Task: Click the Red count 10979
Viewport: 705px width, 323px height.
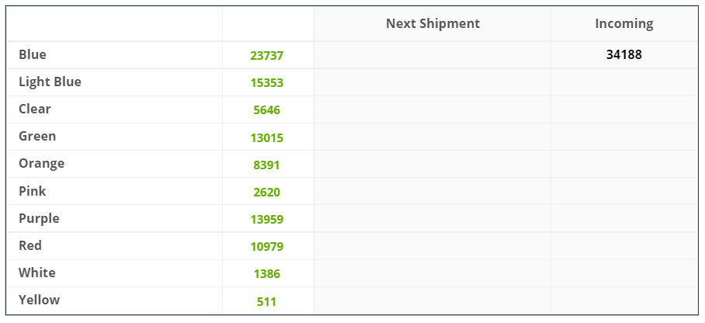Action: [266, 247]
